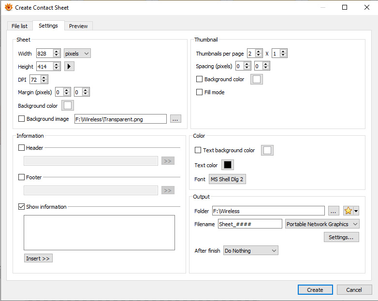
Task: Click the black Text color swatch
Action: click(228, 165)
